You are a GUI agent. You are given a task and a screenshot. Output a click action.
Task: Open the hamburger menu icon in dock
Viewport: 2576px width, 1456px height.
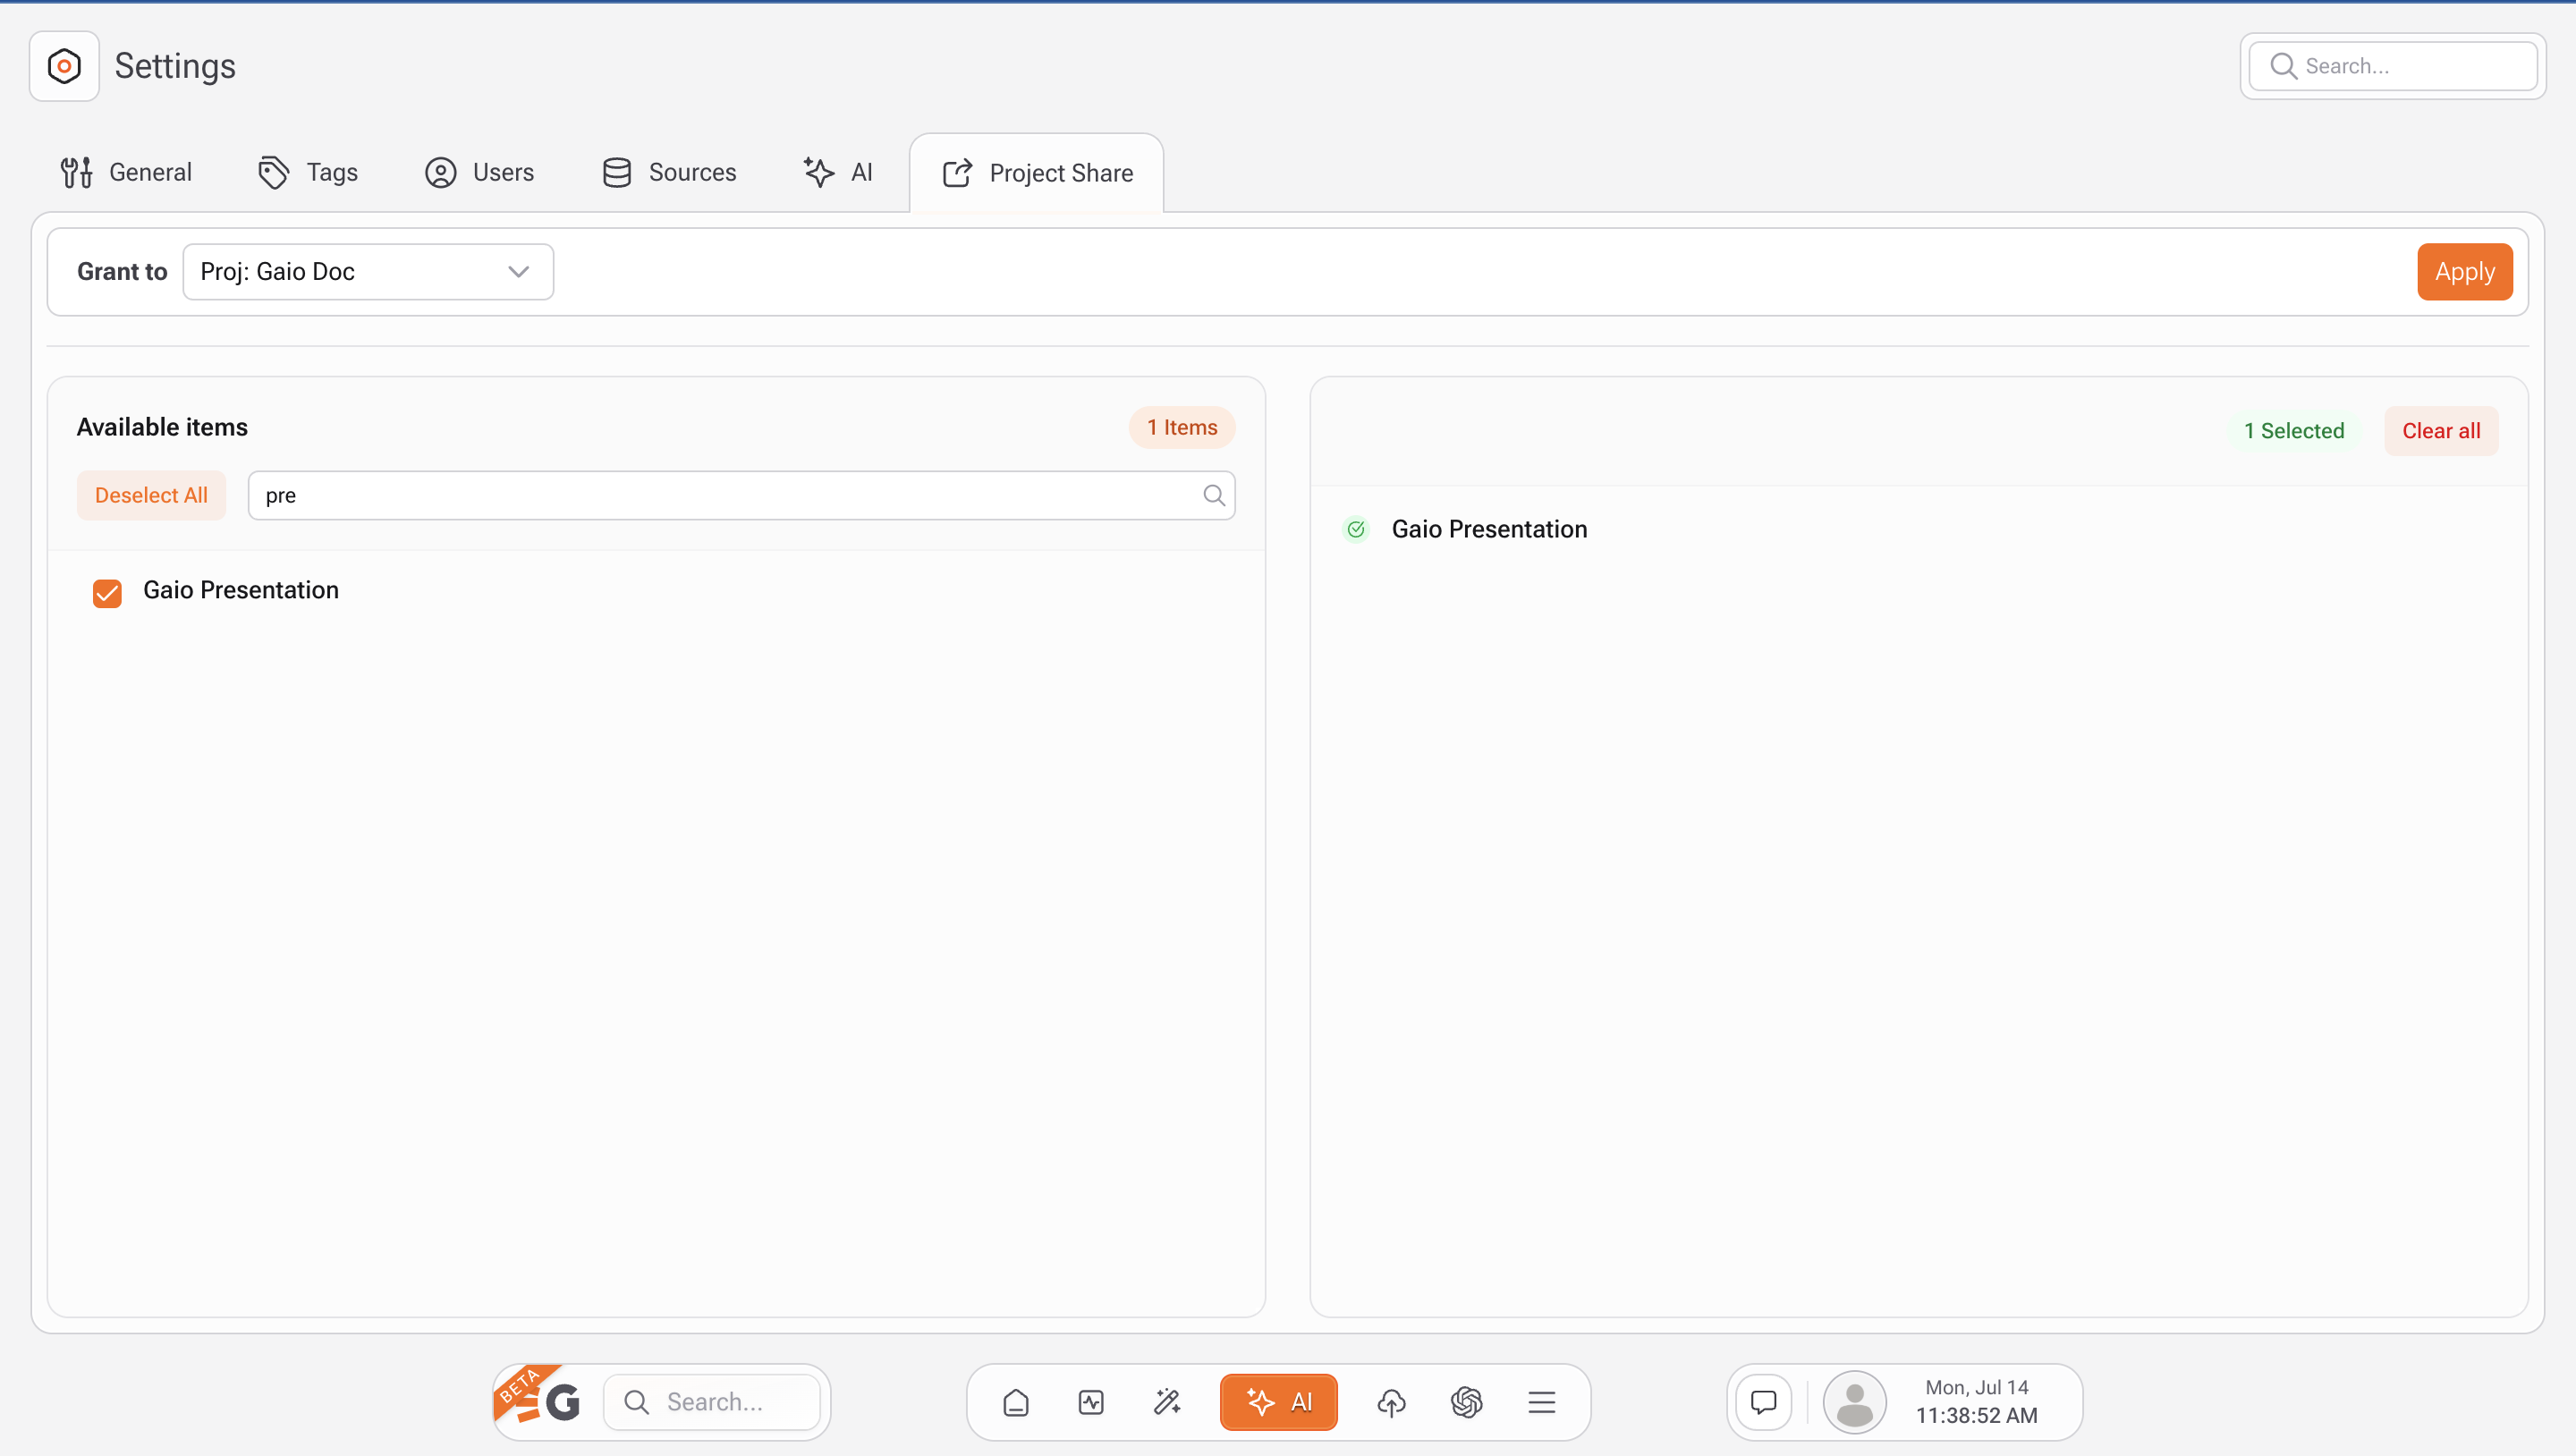(x=1541, y=1402)
